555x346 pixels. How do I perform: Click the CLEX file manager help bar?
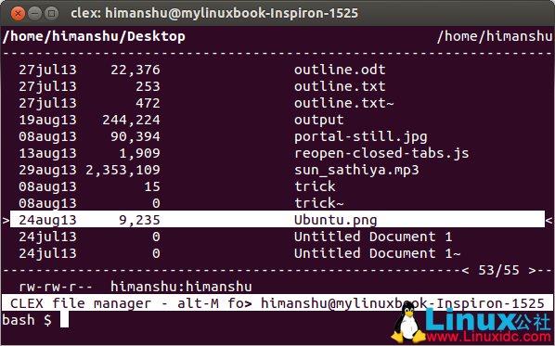[x=277, y=303]
